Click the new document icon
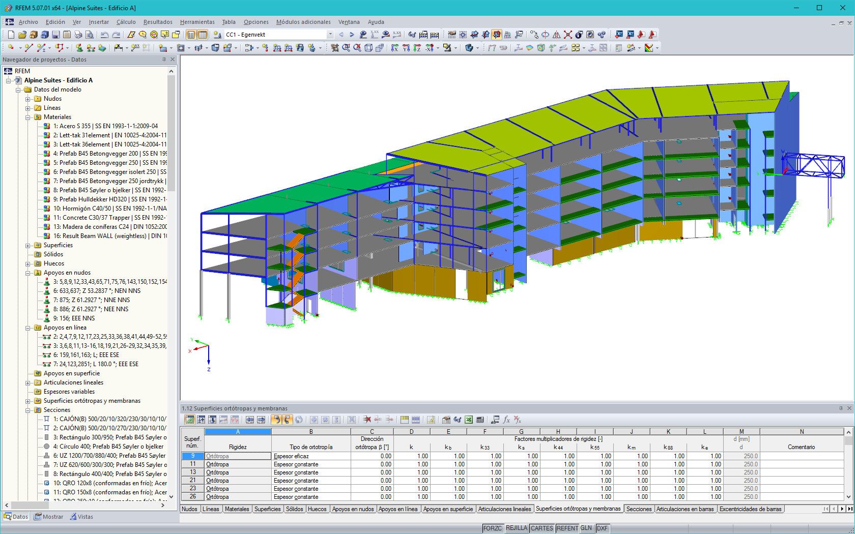 pyautogui.click(x=11, y=35)
